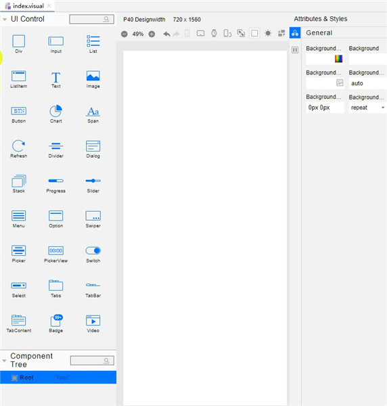Image resolution: width=387 pixels, height=406 pixels.
Task: Click the zoom in plus icon
Action: click(x=152, y=34)
